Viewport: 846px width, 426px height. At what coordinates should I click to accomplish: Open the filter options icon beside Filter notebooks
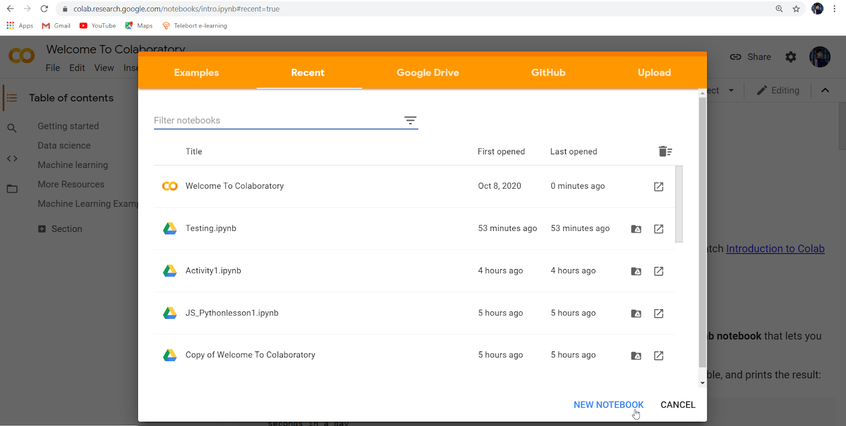(410, 121)
